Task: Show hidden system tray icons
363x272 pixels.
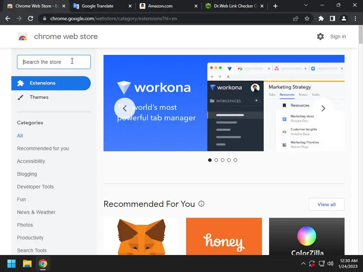Action: [303, 263]
